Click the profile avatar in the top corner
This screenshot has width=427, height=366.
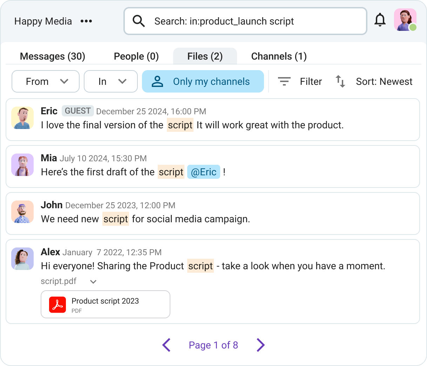[405, 20]
